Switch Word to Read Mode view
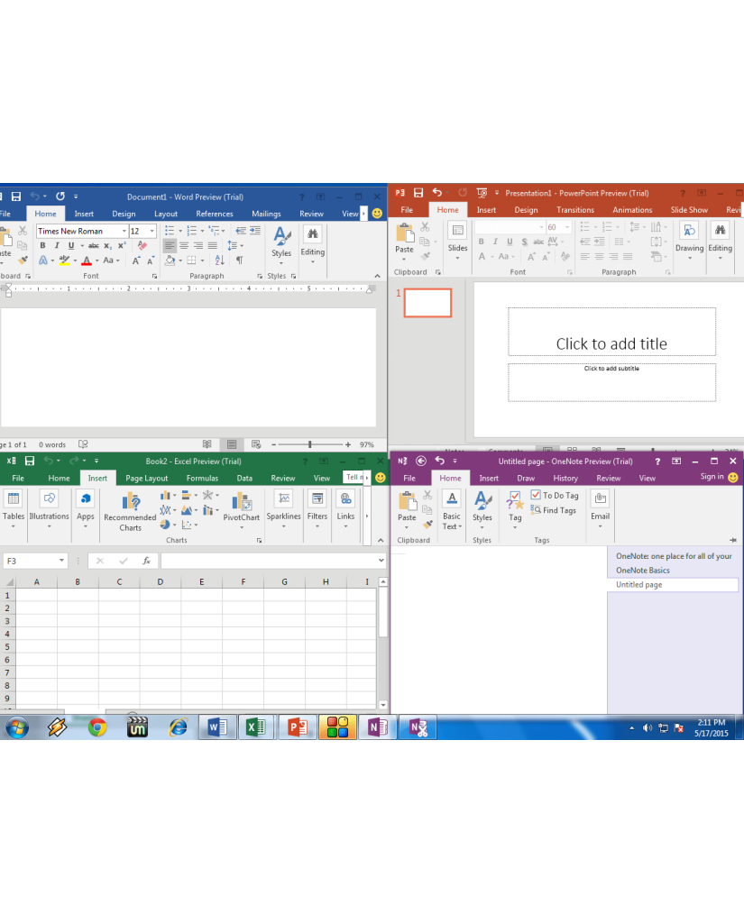Image resolution: width=744 pixels, height=923 pixels. [207, 444]
